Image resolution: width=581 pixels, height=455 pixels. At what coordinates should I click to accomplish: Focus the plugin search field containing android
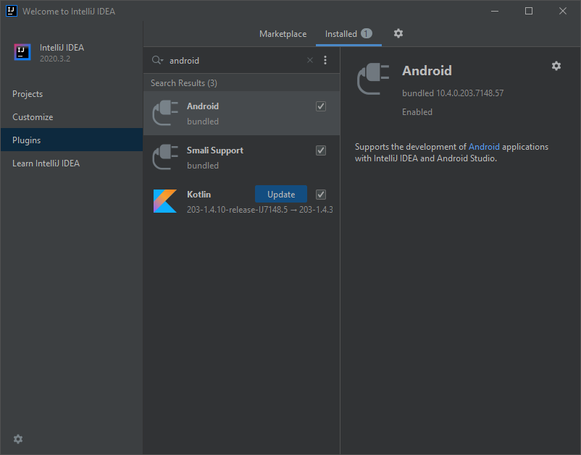[235, 60]
